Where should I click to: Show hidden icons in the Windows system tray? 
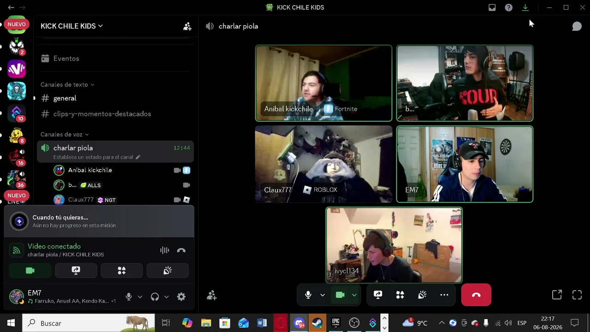click(x=442, y=323)
